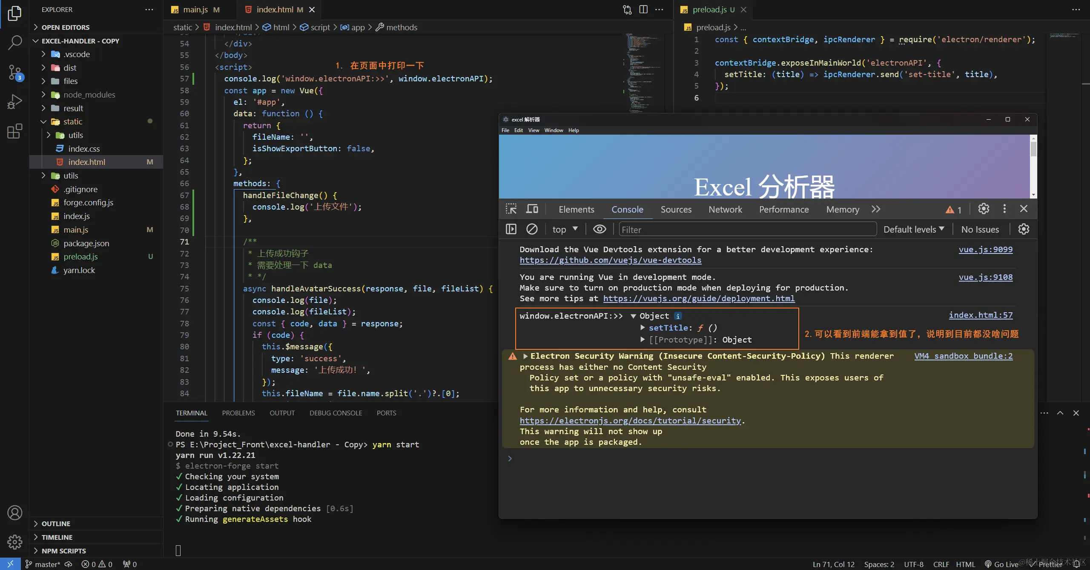
Task: Open the Explorer view in activity bar
Action: pos(14,13)
